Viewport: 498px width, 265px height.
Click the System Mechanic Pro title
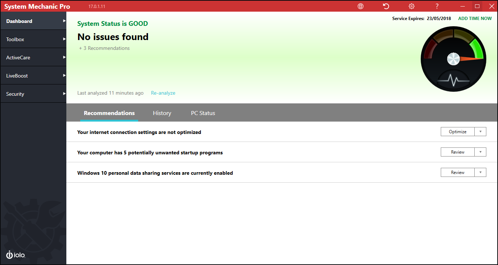tap(37, 7)
